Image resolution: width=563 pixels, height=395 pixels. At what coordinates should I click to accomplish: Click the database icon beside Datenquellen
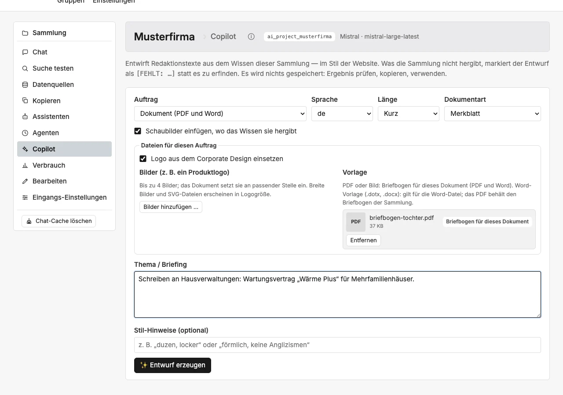(x=25, y=85)
